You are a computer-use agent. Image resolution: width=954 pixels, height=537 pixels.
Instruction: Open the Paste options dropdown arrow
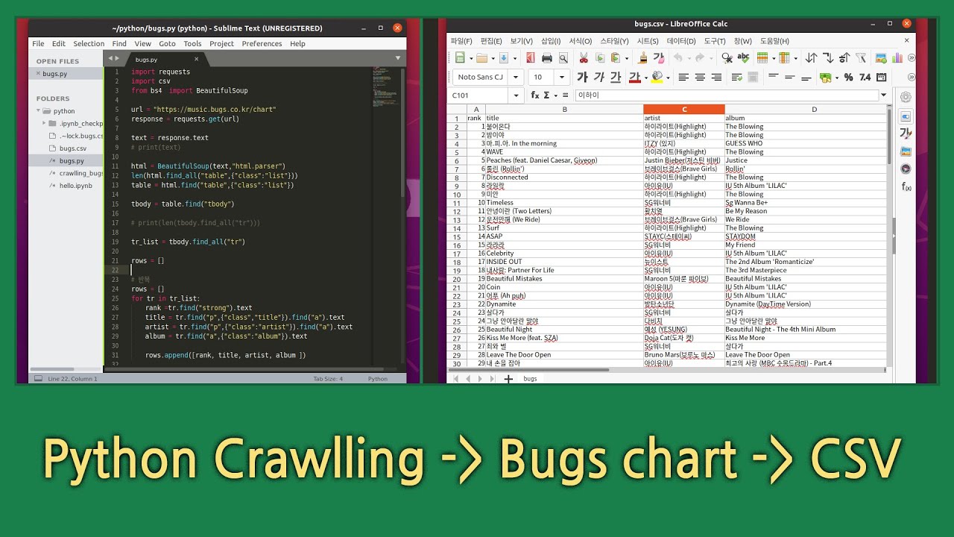tap(627, 58)
